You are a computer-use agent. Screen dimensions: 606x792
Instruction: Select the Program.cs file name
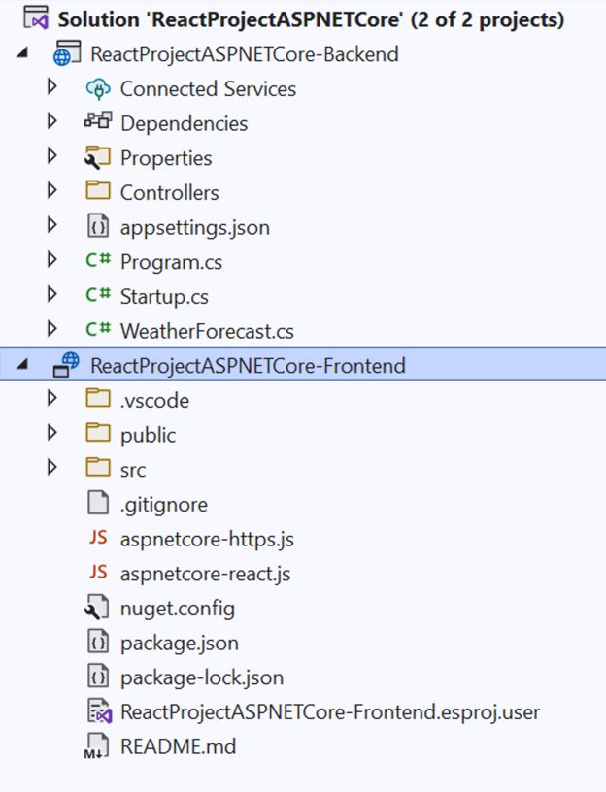click(x=171, y=263)
